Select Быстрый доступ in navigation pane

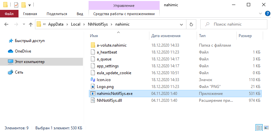pos(30,41)
